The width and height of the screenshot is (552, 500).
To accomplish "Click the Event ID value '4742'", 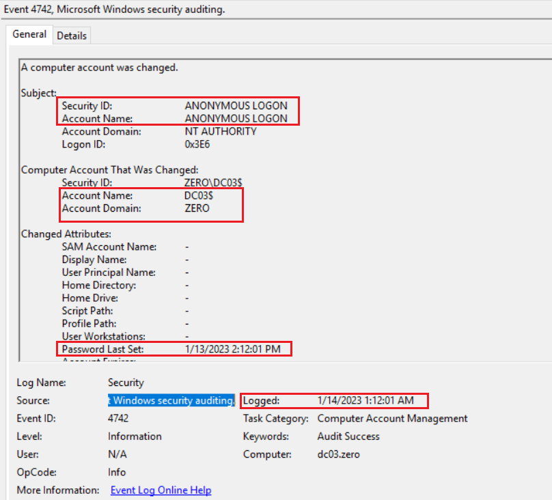I will click(118, 418).
